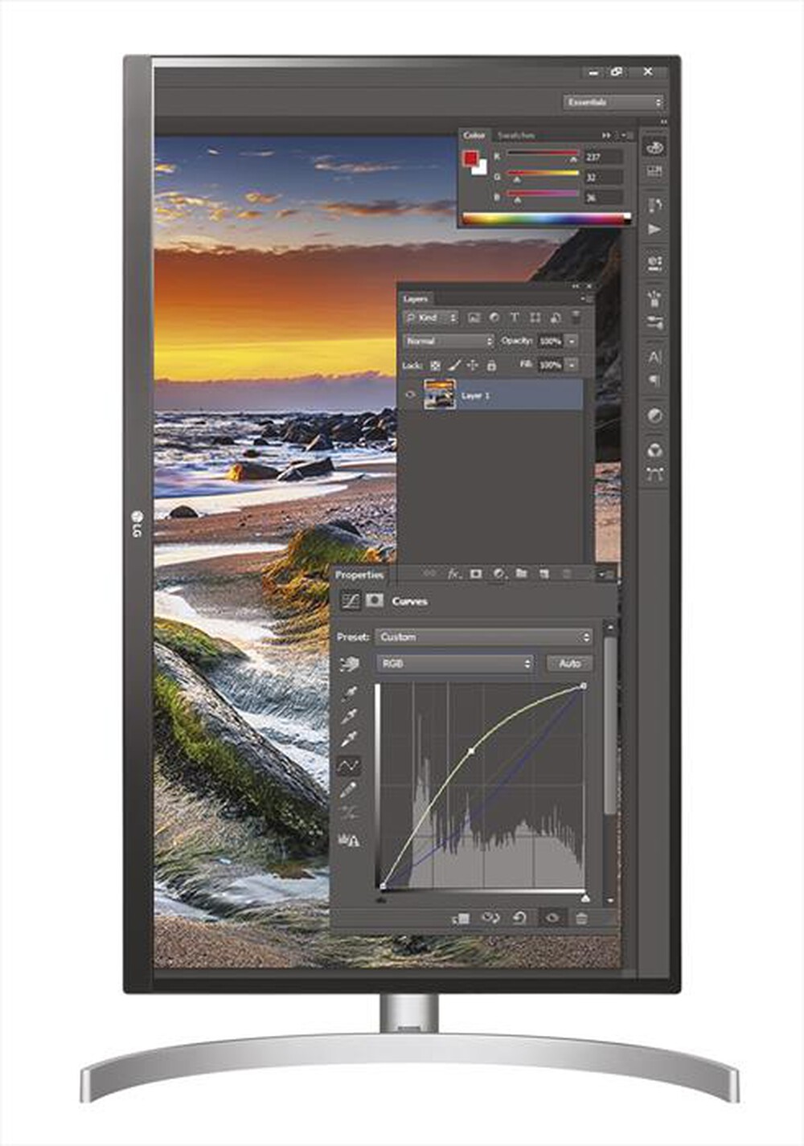Open the Color panel options menu

626,135
